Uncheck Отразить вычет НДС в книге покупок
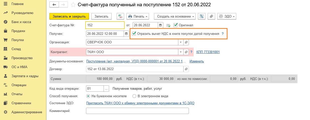The image size is (310, 120). pos(134,34)
